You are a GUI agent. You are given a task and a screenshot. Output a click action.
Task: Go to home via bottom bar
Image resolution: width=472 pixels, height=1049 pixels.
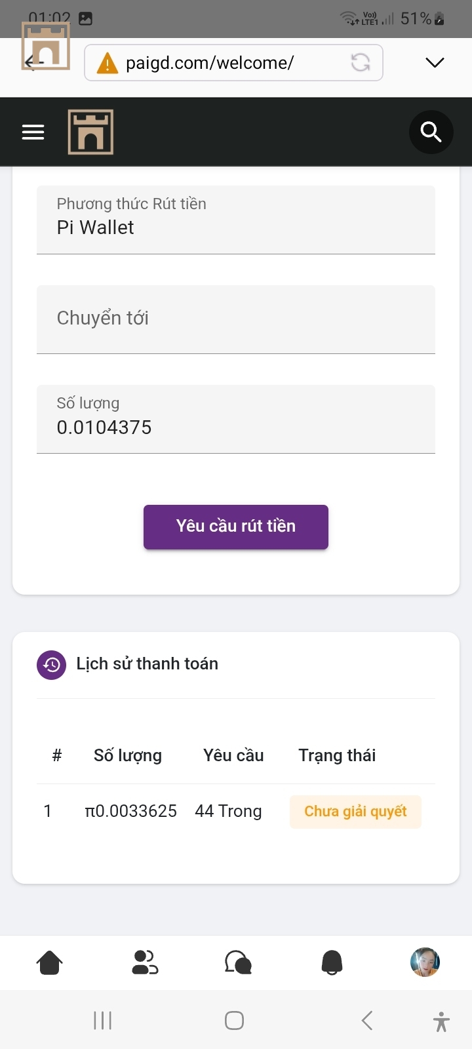49,962
